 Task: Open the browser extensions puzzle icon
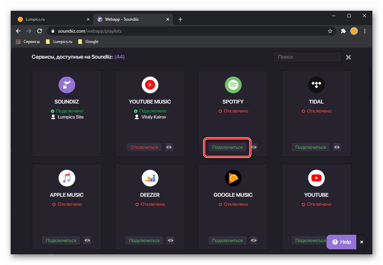(x=343, y=31)
